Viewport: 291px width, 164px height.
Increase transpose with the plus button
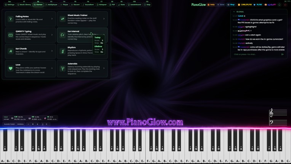[37, 124]
